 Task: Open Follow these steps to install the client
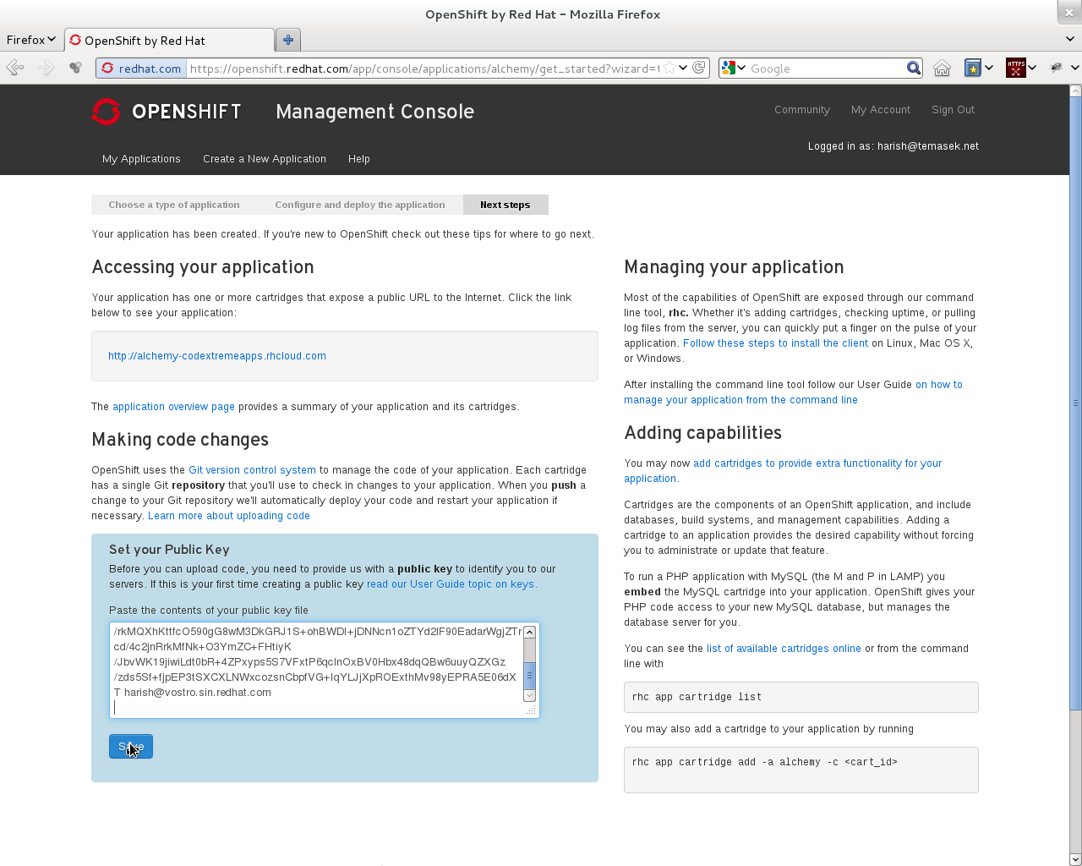pos(775,343)
